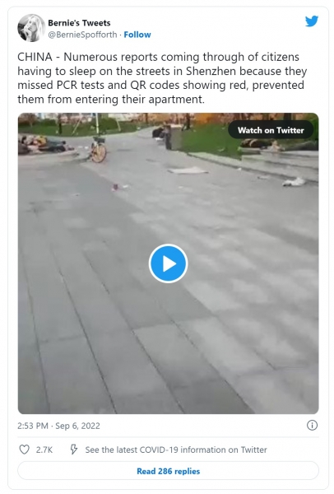Open the 2:53 PM · Sep 6, 2022 timestamp
334x494 pixels.
coord(58,426)
